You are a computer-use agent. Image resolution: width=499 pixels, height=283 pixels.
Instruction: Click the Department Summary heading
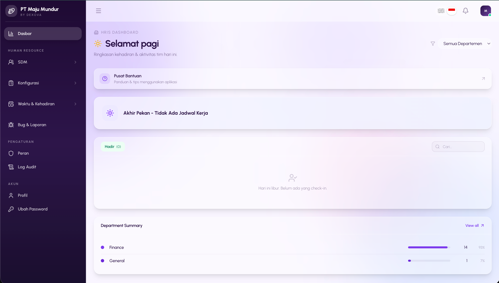[x=122, y=226]
